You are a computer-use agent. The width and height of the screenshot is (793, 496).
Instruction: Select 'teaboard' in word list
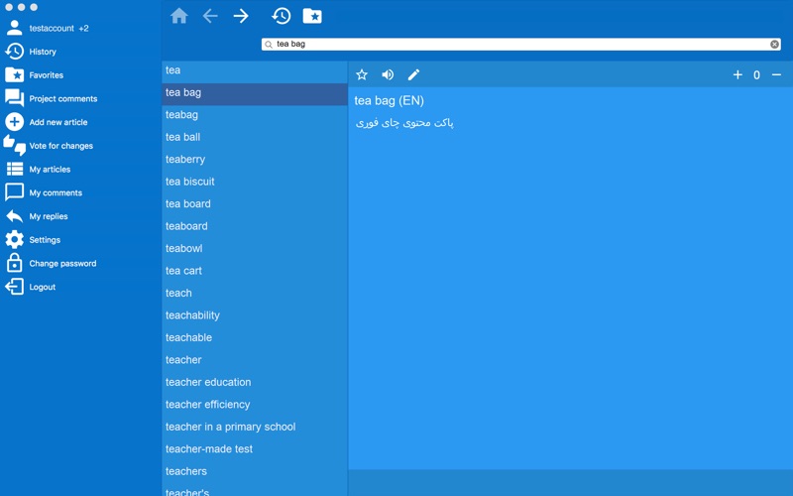tap(255, 226)
